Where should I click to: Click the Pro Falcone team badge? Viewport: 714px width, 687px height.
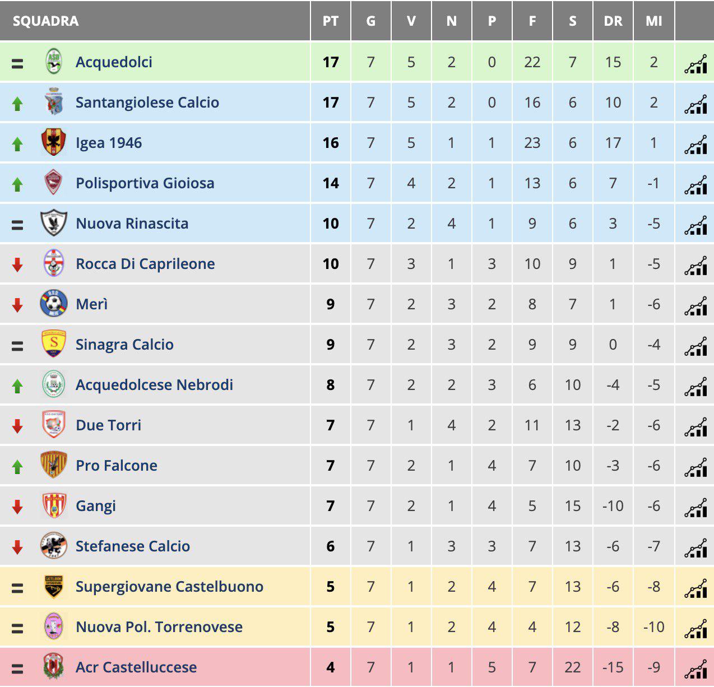[54, 465]
